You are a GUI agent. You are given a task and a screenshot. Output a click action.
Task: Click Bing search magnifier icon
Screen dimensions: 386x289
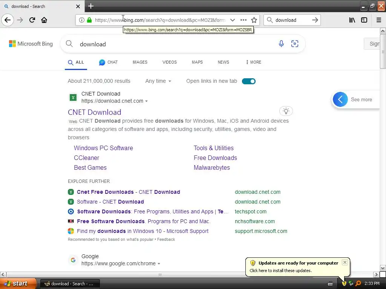pos(69,44)
